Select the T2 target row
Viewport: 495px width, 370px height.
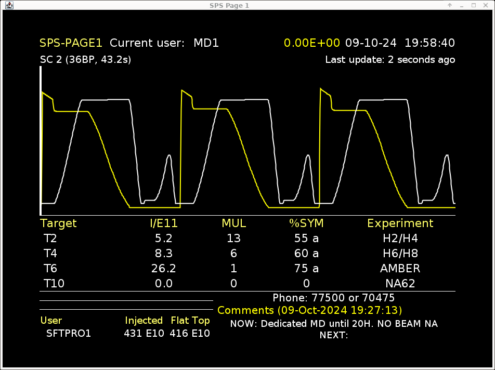click(x=50, y=239)
